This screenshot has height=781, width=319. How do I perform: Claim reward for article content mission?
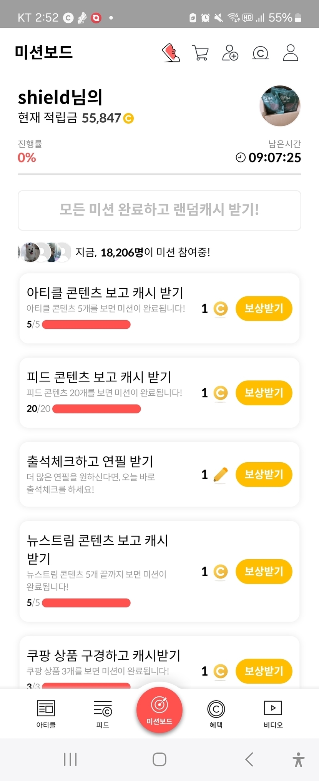click(x=264, y=308)
